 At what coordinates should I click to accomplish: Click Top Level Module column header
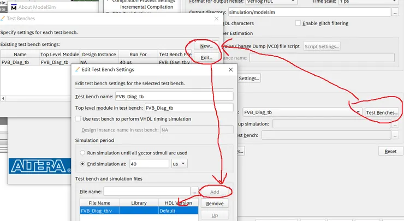pyautogui.click(x=60, y=55)
